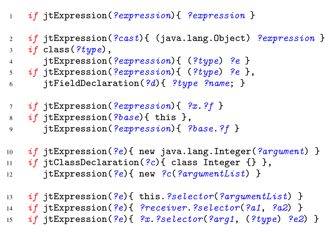This screenshot has height=232, width=328.
Task: Select 'class' predicate on line 3
Action: pos(56,50)
